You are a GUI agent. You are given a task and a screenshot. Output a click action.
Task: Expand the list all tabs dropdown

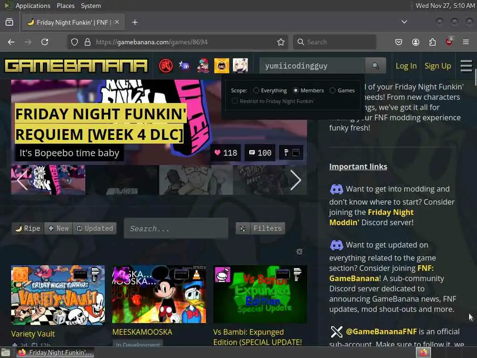pos(404,22)
